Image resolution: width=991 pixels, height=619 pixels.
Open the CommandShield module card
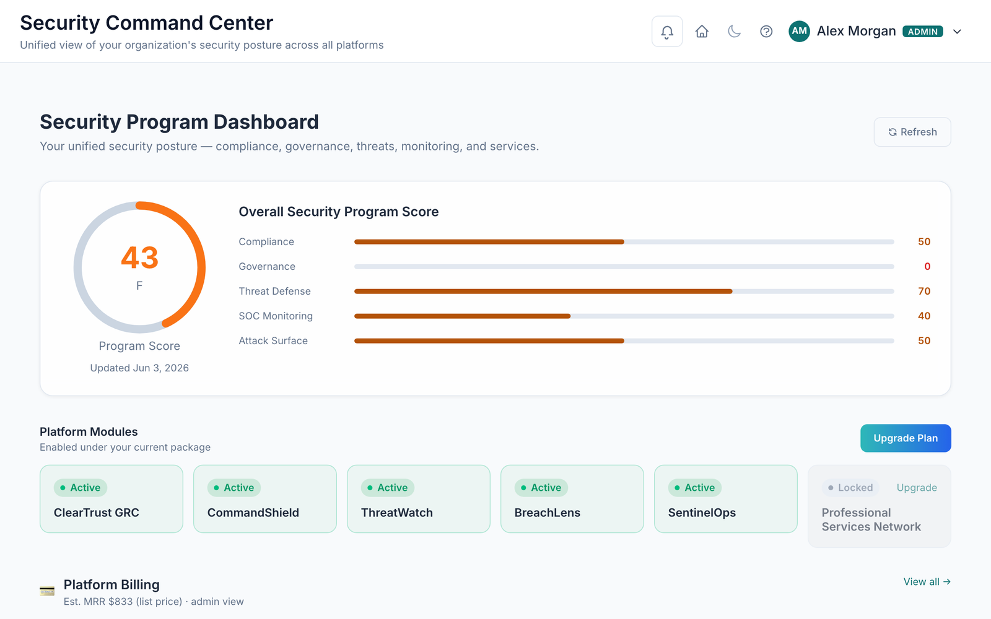265,499
